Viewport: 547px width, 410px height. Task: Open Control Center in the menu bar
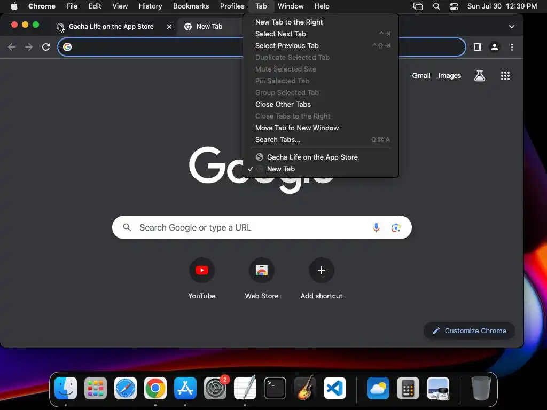pyautogui.click(x=454, y=6)
